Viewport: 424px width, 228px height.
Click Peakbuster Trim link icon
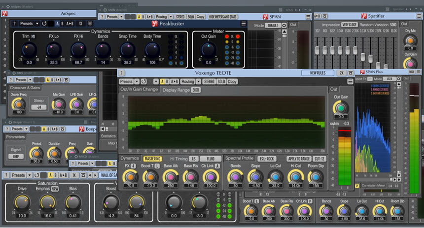click(x=33, y=36)
